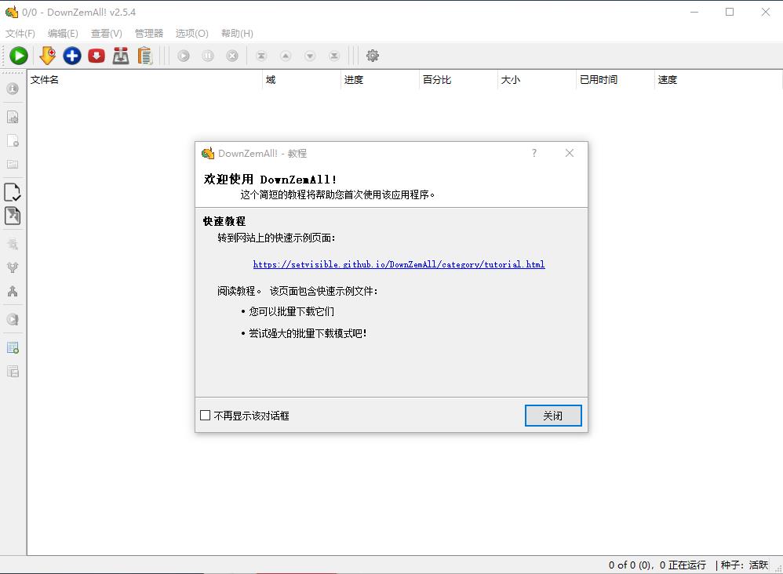This screenshot has height=574, width=783.
Task: Sort by the 大小 column header
Action: click(510, 80)
